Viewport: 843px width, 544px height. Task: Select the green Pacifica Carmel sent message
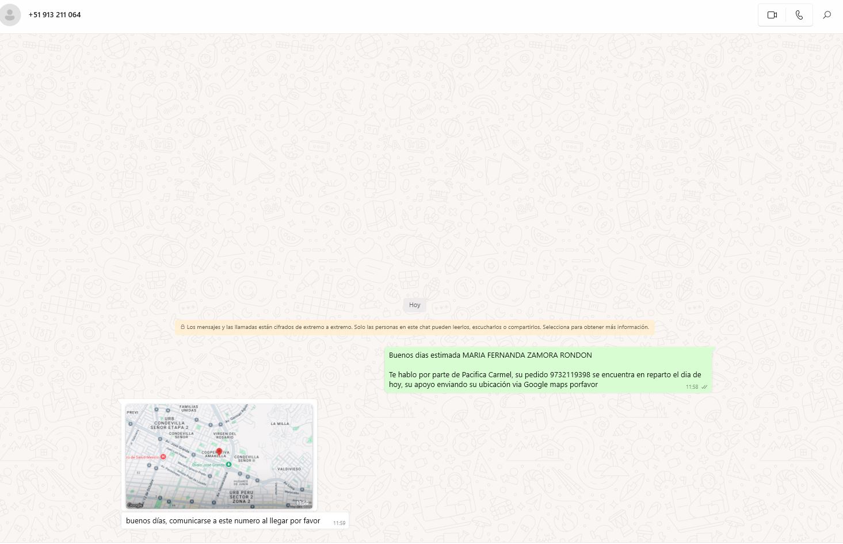pyautogui.click(x=547, y=370)
